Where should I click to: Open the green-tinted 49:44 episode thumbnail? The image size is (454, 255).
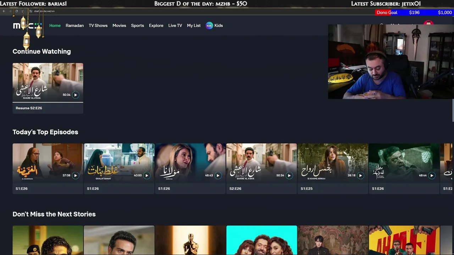click(x=404, y=163)
